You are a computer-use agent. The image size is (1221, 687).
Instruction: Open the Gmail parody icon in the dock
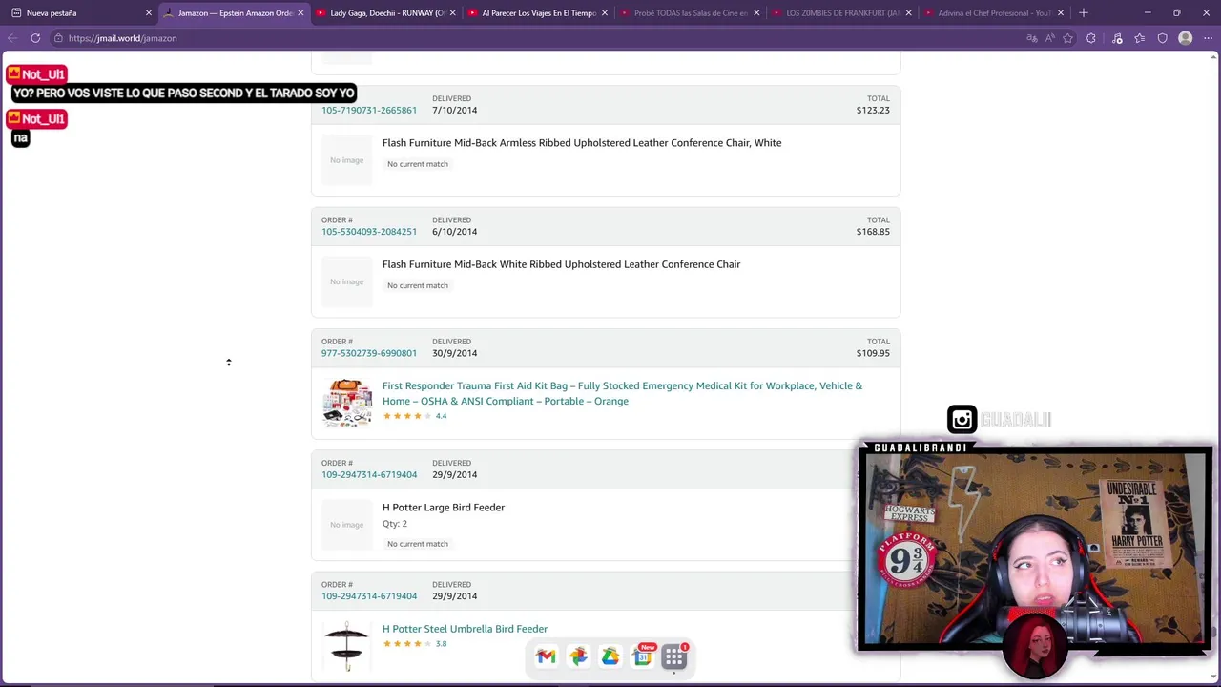coord(546,656)
